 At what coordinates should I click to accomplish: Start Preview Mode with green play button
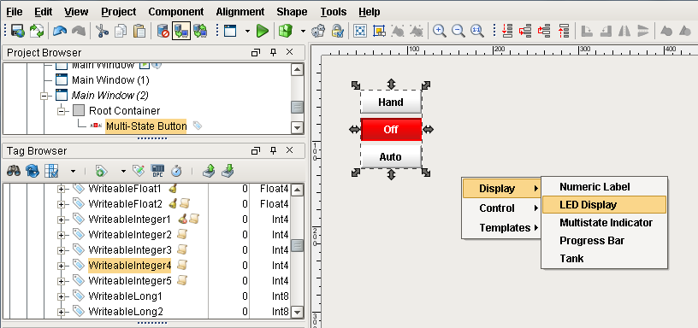pyautogui.click(x=263, y=31)
